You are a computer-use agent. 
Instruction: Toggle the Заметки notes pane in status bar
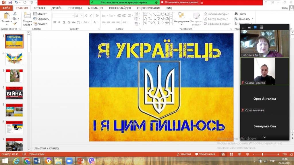click(184, 154)
